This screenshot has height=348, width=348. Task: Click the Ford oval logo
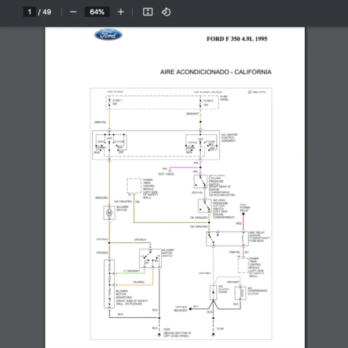(x=108, y=35)
